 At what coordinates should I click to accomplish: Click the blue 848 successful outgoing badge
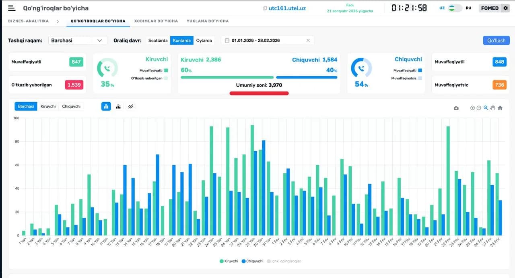point(499,62)
